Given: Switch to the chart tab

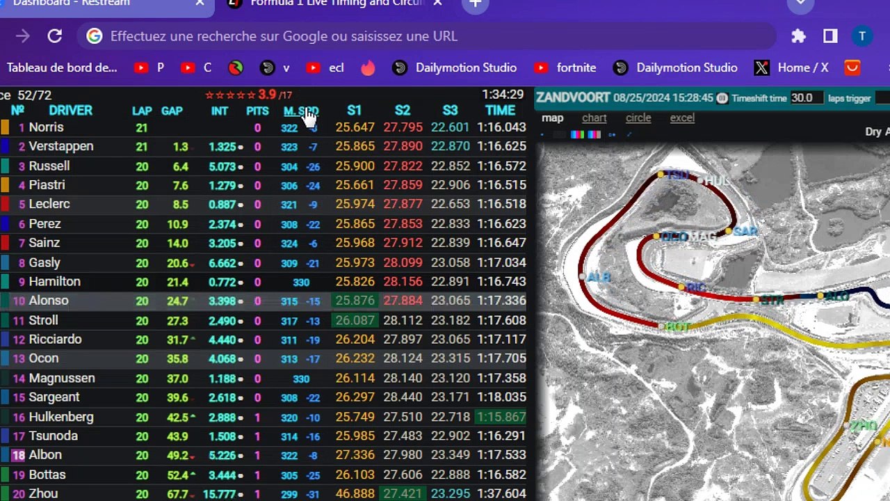Looking at the screenshot, I should click(x=594, y=118).
